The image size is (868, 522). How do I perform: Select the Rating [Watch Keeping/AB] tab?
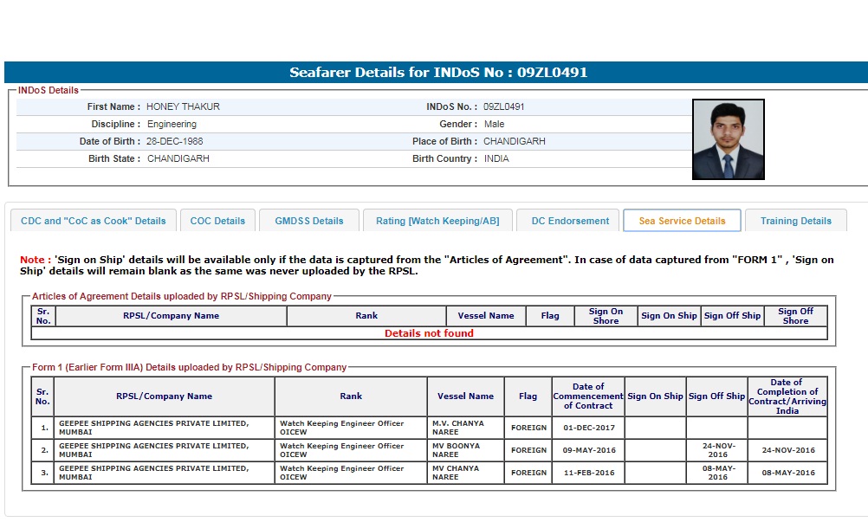pos(437,221)
